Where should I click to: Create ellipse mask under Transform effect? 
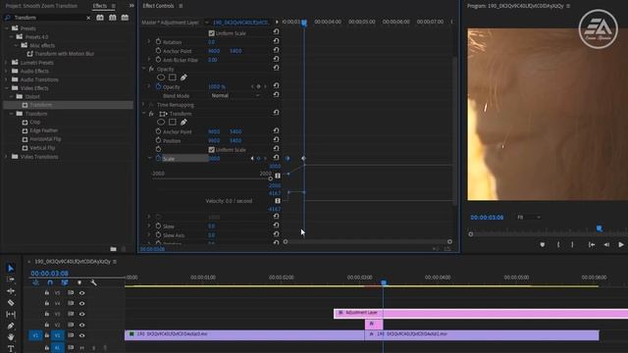[161, 122]
